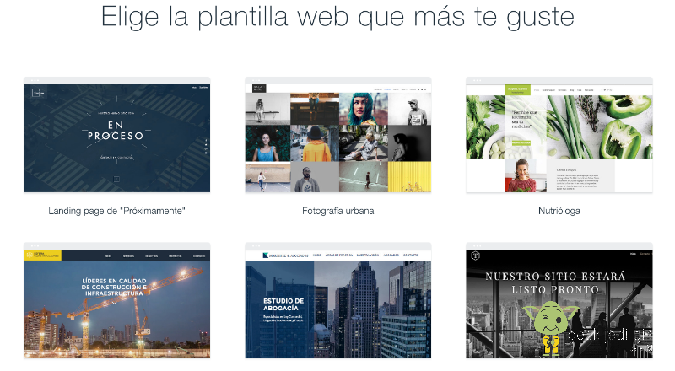Click the green button on vegetables banner
This screenshot has width=675, height=371.
[x=521, y=142]
